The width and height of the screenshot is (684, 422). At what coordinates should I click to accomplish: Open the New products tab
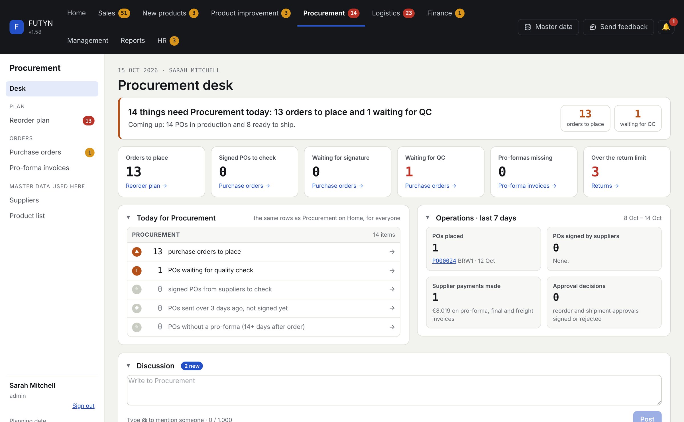[x=170, y=13]
